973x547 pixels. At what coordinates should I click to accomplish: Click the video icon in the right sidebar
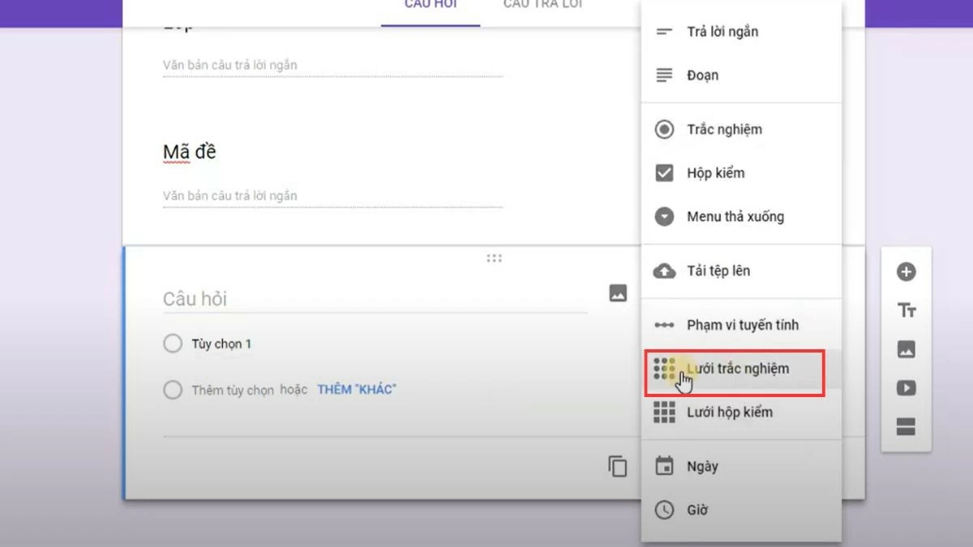906,387
